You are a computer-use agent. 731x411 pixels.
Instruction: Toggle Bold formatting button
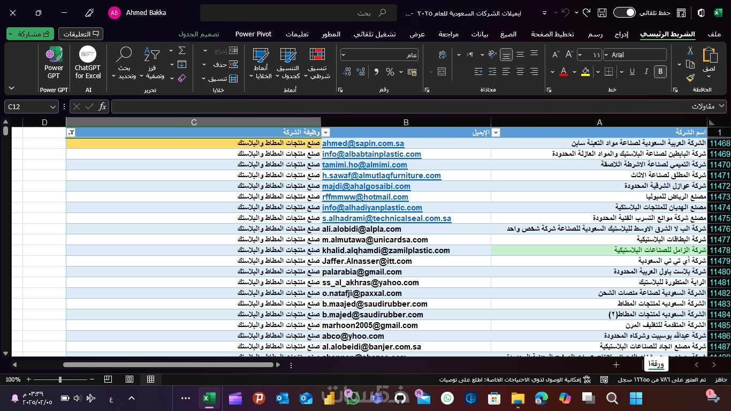click(x=660, y=72)
